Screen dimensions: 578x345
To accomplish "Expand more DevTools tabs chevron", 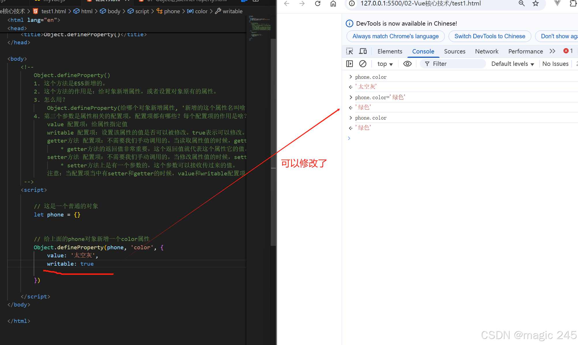I will pos(552,51).
